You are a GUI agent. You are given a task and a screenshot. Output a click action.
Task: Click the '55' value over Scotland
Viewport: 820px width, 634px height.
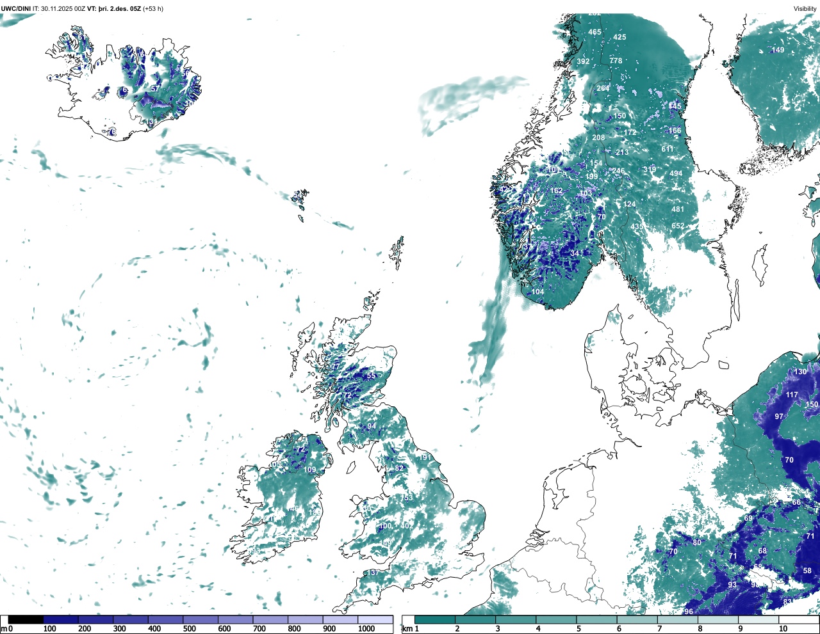coord(371,376)
